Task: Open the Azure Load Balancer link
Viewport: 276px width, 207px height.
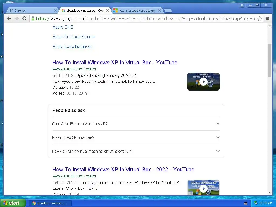Action: pyautogui.click(x=72, y=46)
